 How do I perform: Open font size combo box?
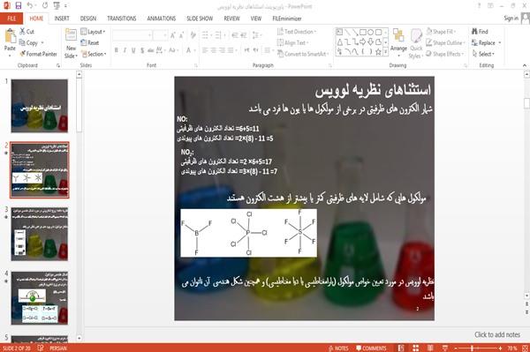point(160,34)
